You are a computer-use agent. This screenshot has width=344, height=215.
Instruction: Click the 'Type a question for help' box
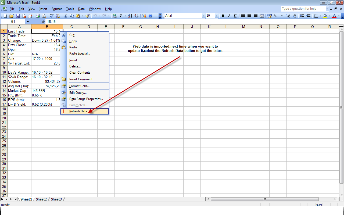(x=303, y=9)
